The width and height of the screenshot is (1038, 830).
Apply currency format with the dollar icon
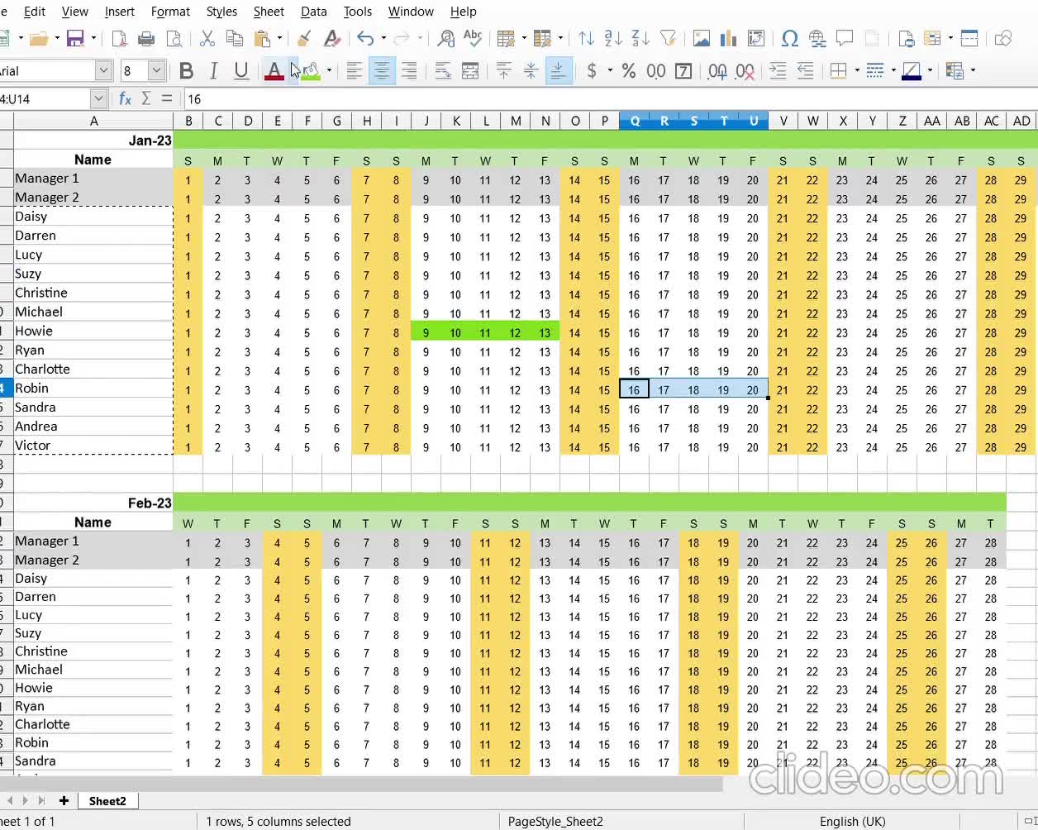coord(593,71)
